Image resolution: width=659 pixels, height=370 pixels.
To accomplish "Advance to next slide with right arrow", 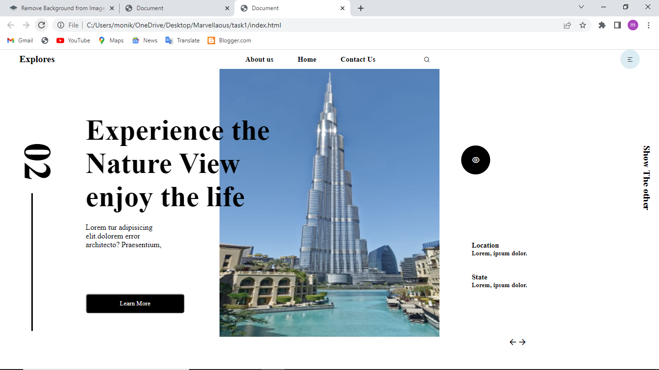I will (x=522, y=342).
